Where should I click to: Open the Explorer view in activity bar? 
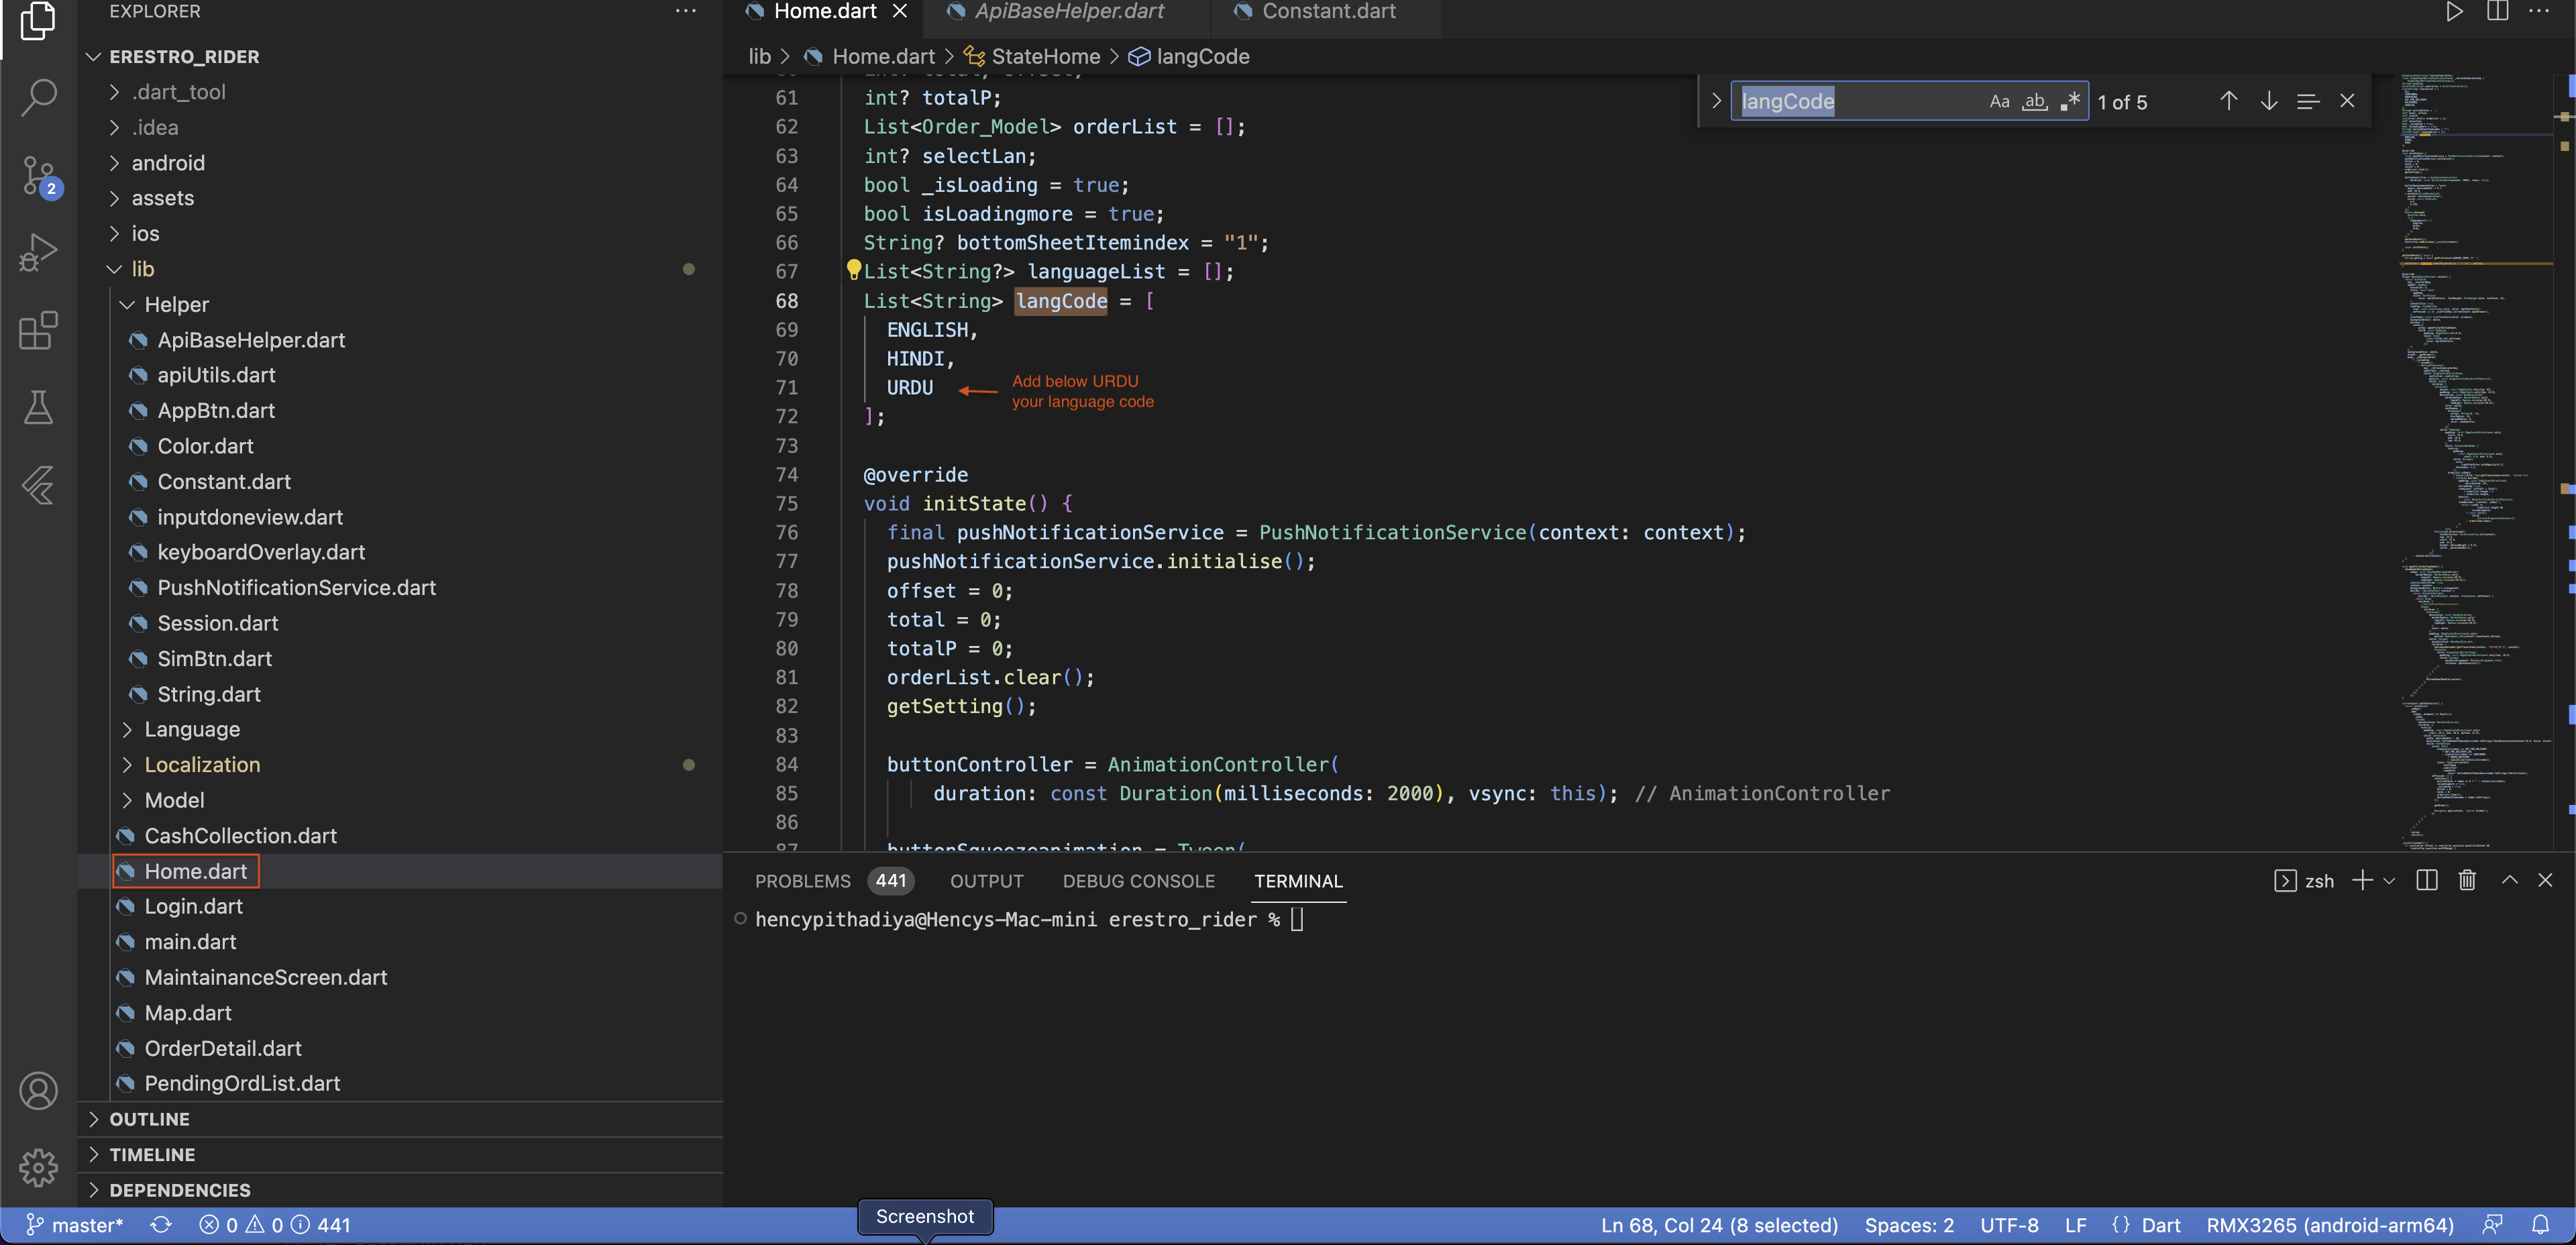pyautogui.click(x=38, y=20)
